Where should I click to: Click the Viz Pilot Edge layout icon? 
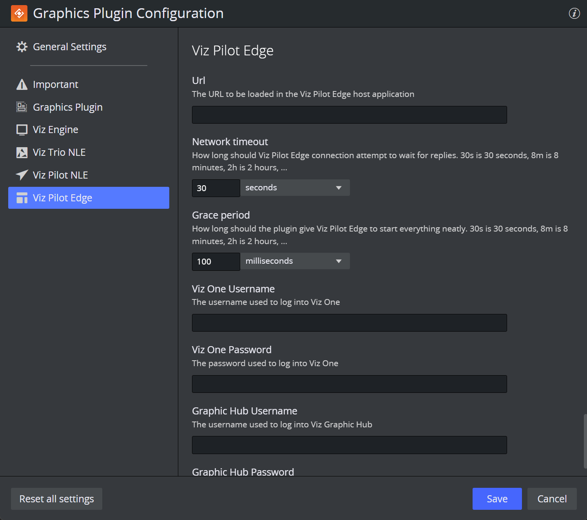(22, 198)
